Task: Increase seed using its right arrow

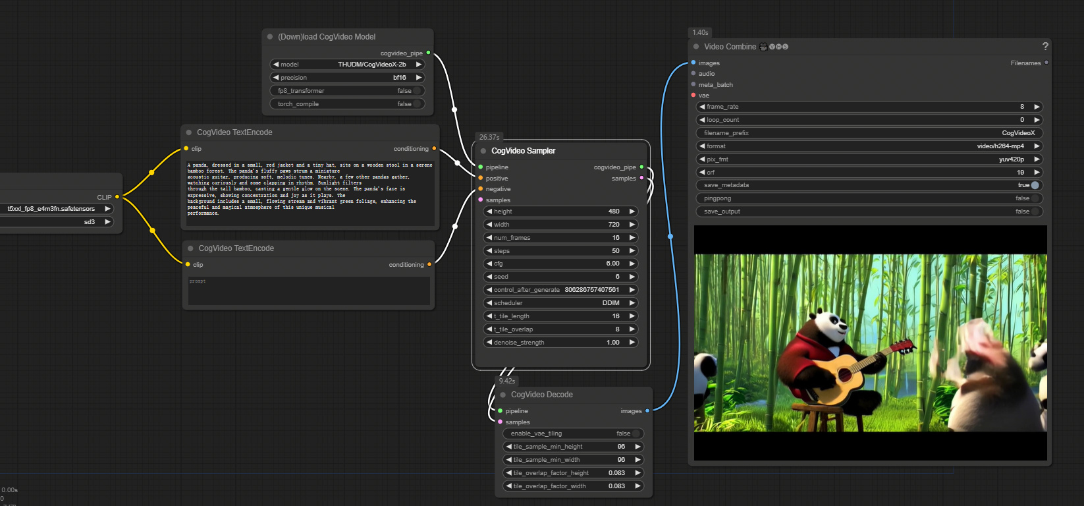Action: [x=632, y=277]
